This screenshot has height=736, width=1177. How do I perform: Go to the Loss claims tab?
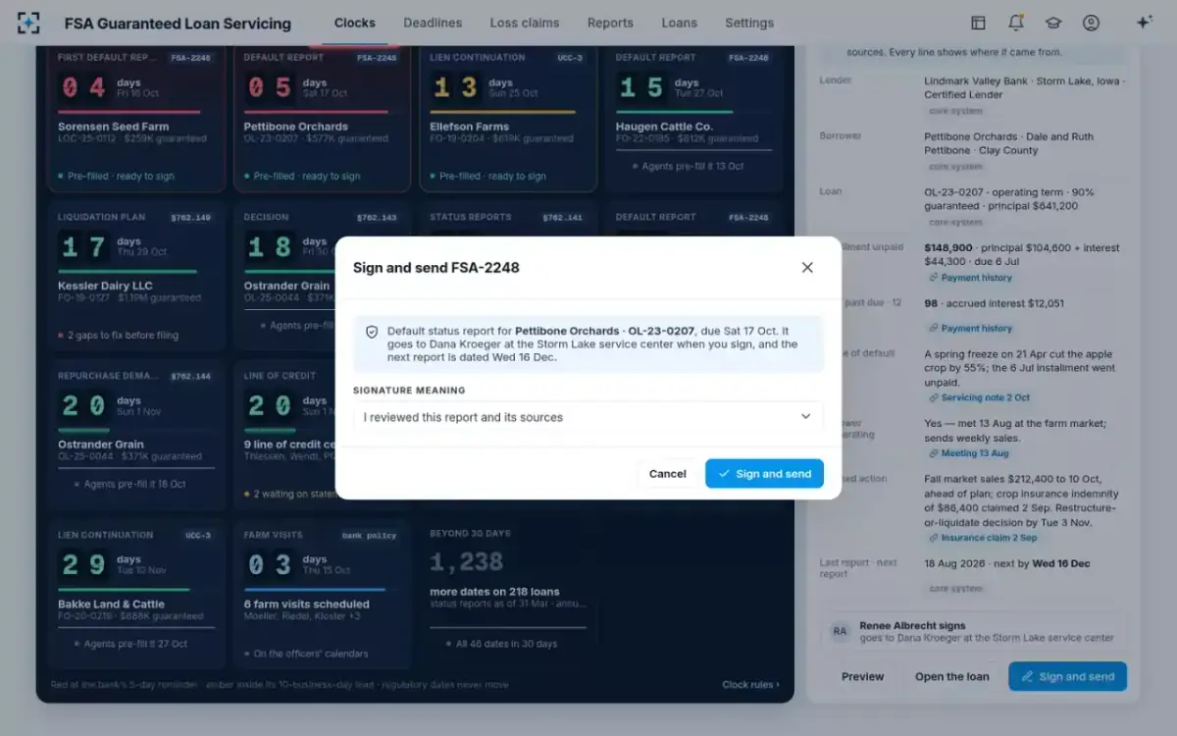click(525, 23)
